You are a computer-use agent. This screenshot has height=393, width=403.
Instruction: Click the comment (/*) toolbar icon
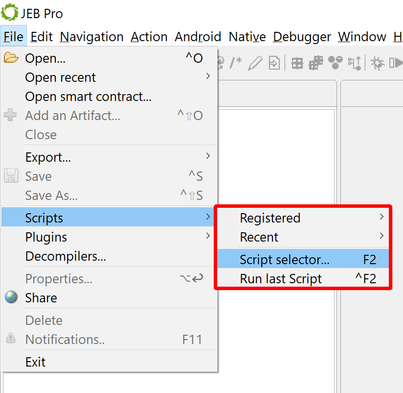coord(236,63)
